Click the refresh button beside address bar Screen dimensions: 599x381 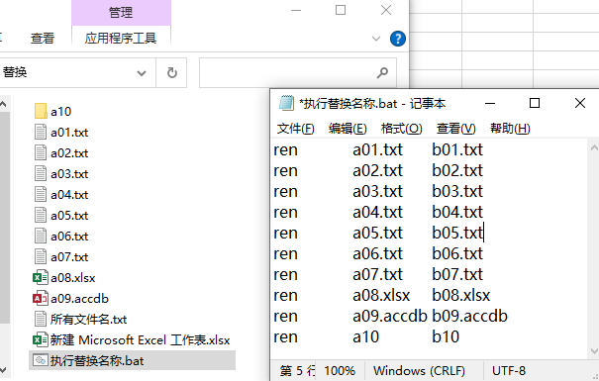pos(172,72)
